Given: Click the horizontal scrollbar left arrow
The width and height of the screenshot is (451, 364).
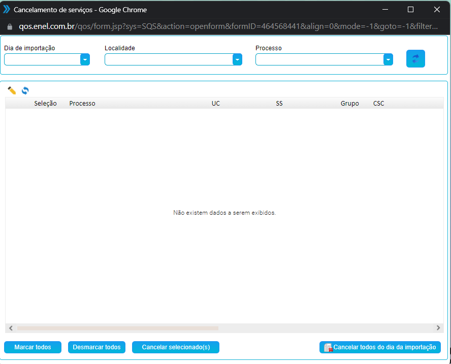Looking at the screenshot, I should click(11, 328).
